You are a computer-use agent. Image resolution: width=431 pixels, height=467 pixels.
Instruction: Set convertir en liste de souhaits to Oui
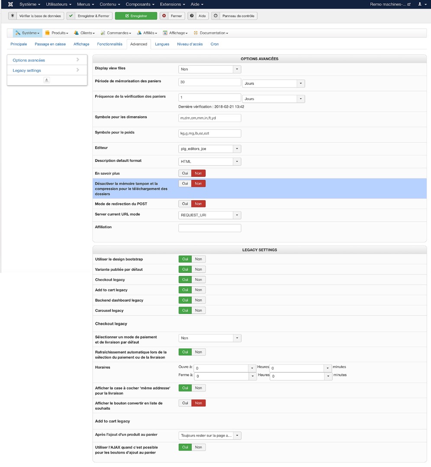click(x=185, y=403)
